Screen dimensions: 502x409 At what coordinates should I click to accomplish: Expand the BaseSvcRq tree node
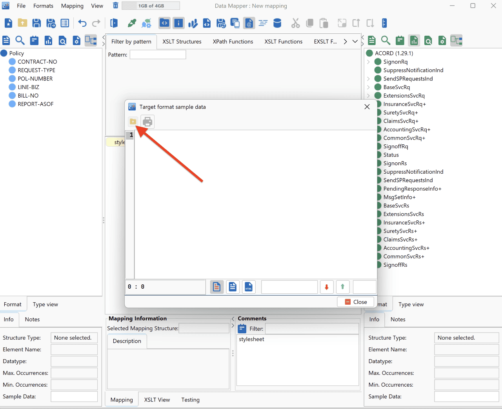coord(369,87)
